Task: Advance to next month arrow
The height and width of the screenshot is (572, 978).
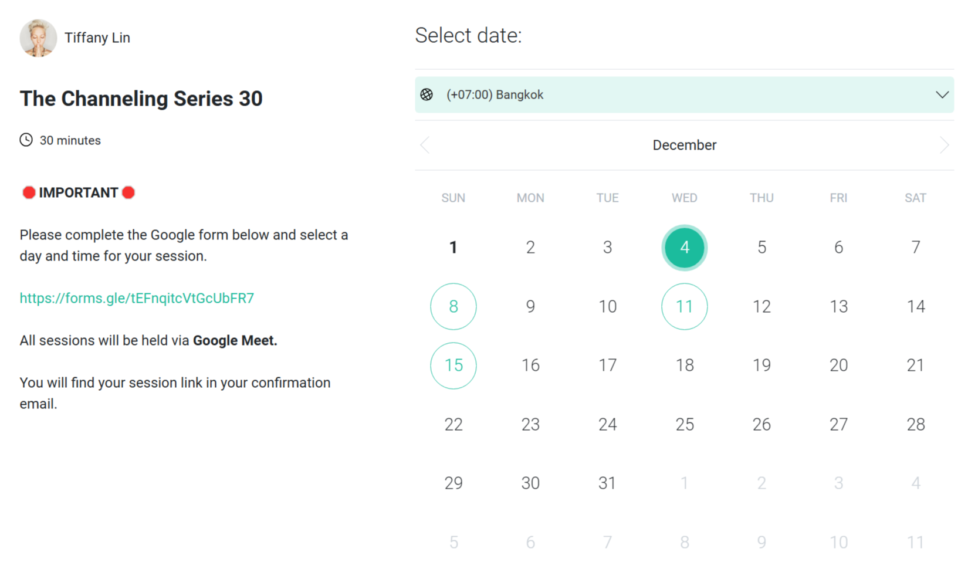Action: click(x=943, y=145)
